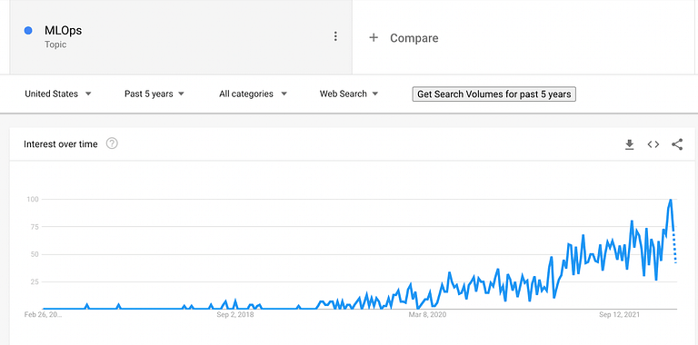Screen dimensions: 698x345
Task: Click the Compare text to add term
Action: (414, 38)
